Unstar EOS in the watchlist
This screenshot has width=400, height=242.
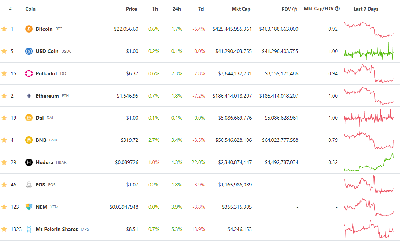(x=4, y=185)
